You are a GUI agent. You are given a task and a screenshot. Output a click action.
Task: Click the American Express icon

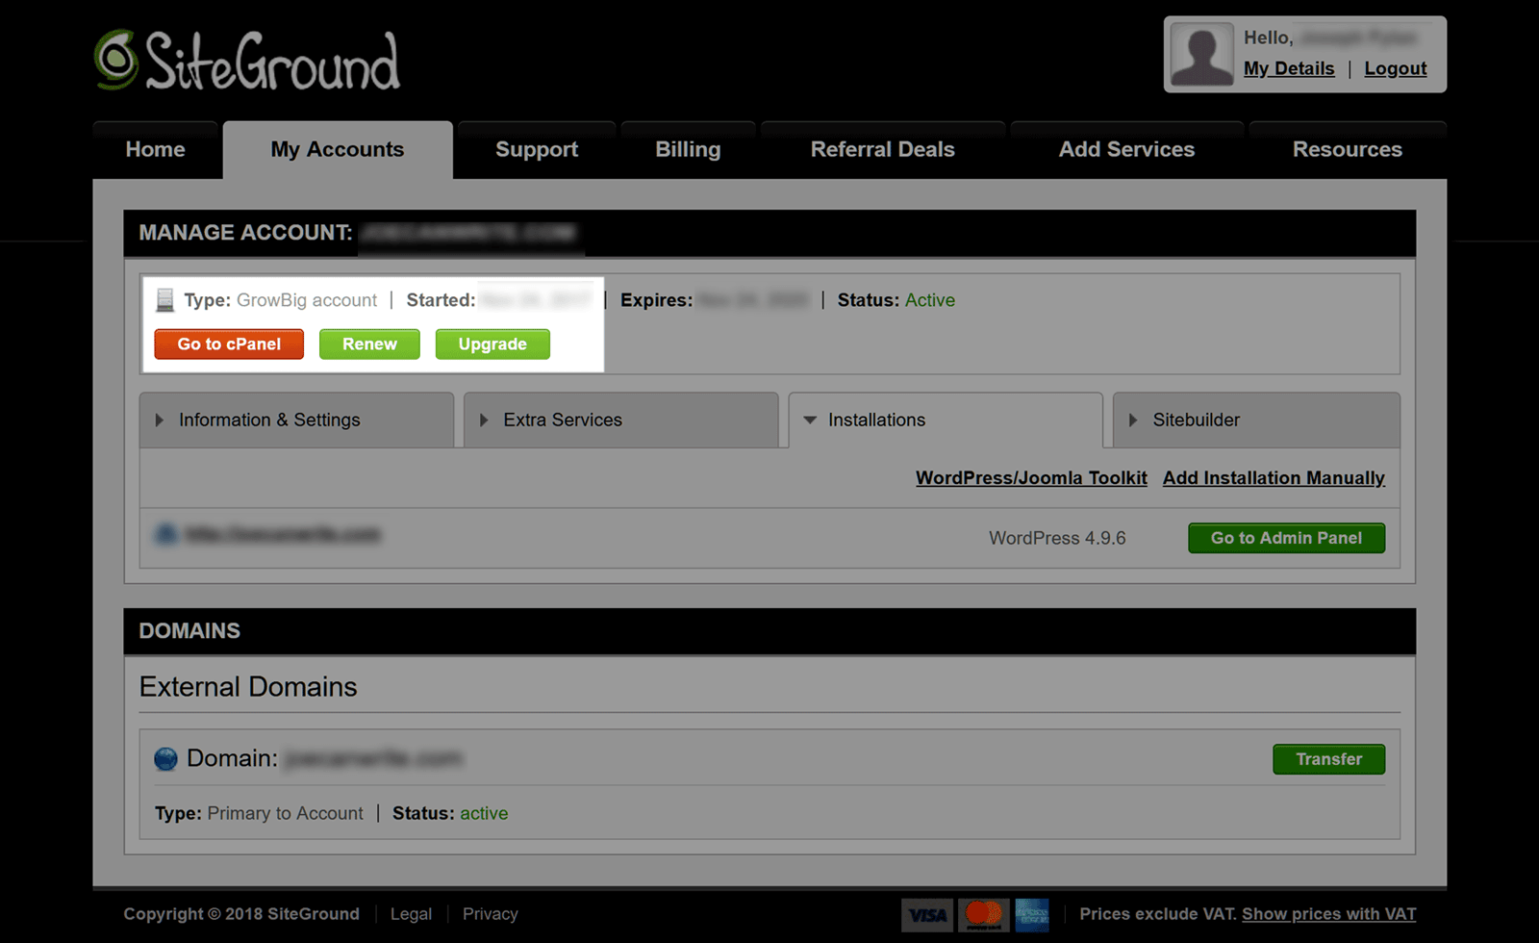point(1032,915)
